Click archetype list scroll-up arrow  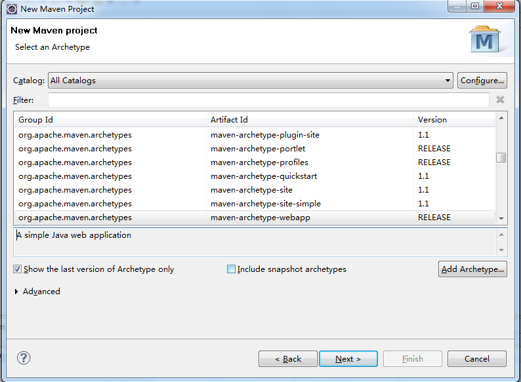pos(501,119)
